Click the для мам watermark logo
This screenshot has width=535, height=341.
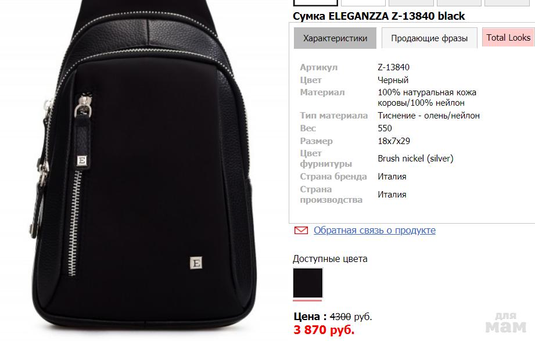tap(505, 322)
